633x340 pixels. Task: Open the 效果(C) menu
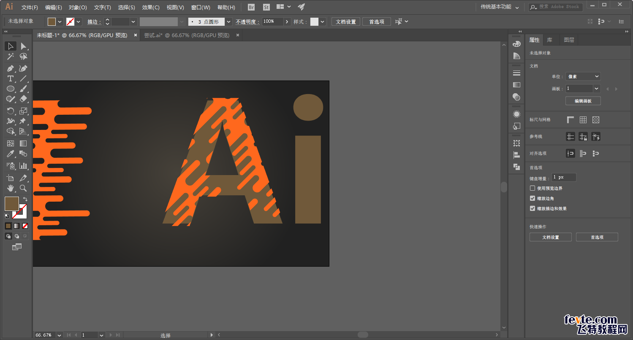pos(151,7)
